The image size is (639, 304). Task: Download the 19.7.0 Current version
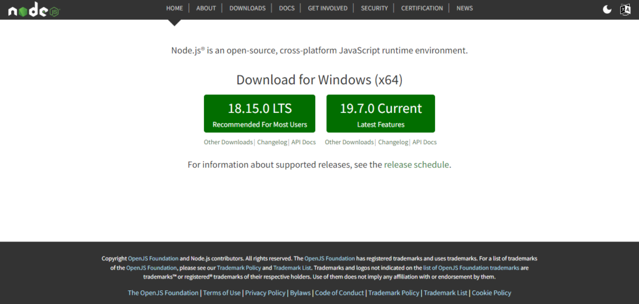click(381, 114)
